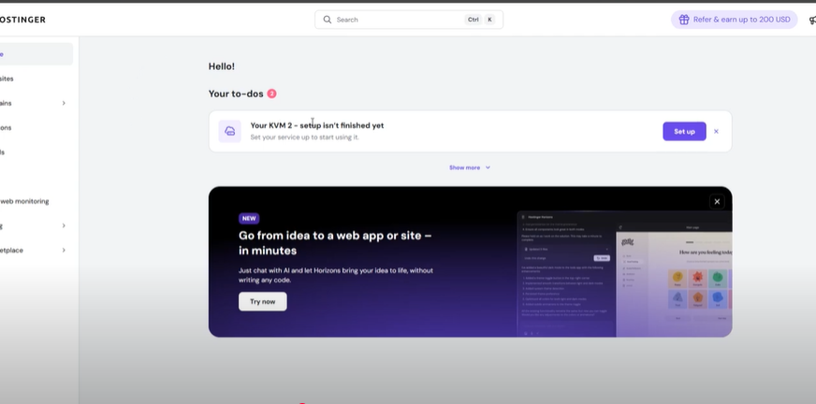The height and width of the screenshot is (404, 816).
Task: Click the megaphone icon in the top bar
Action: point(812,21)
